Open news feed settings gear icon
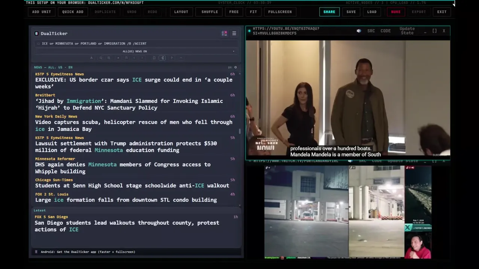The height and width of the screenshot is (269, 479). point(235,67)
